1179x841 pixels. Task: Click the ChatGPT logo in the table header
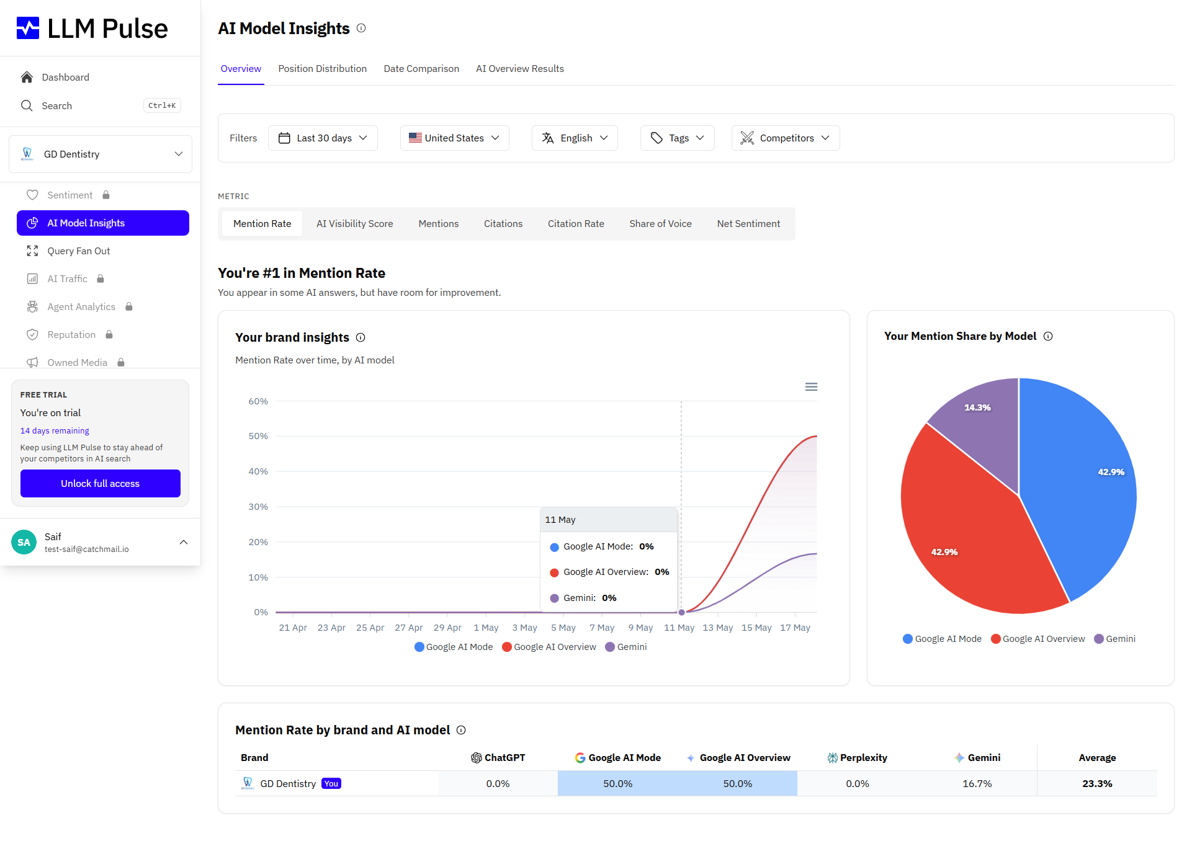[x=477, y=757]
